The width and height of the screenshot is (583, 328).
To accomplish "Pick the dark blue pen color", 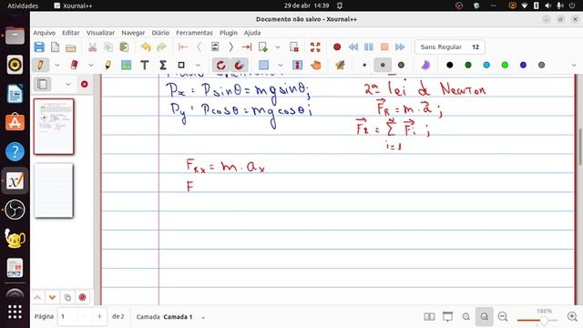I will 523,65.
